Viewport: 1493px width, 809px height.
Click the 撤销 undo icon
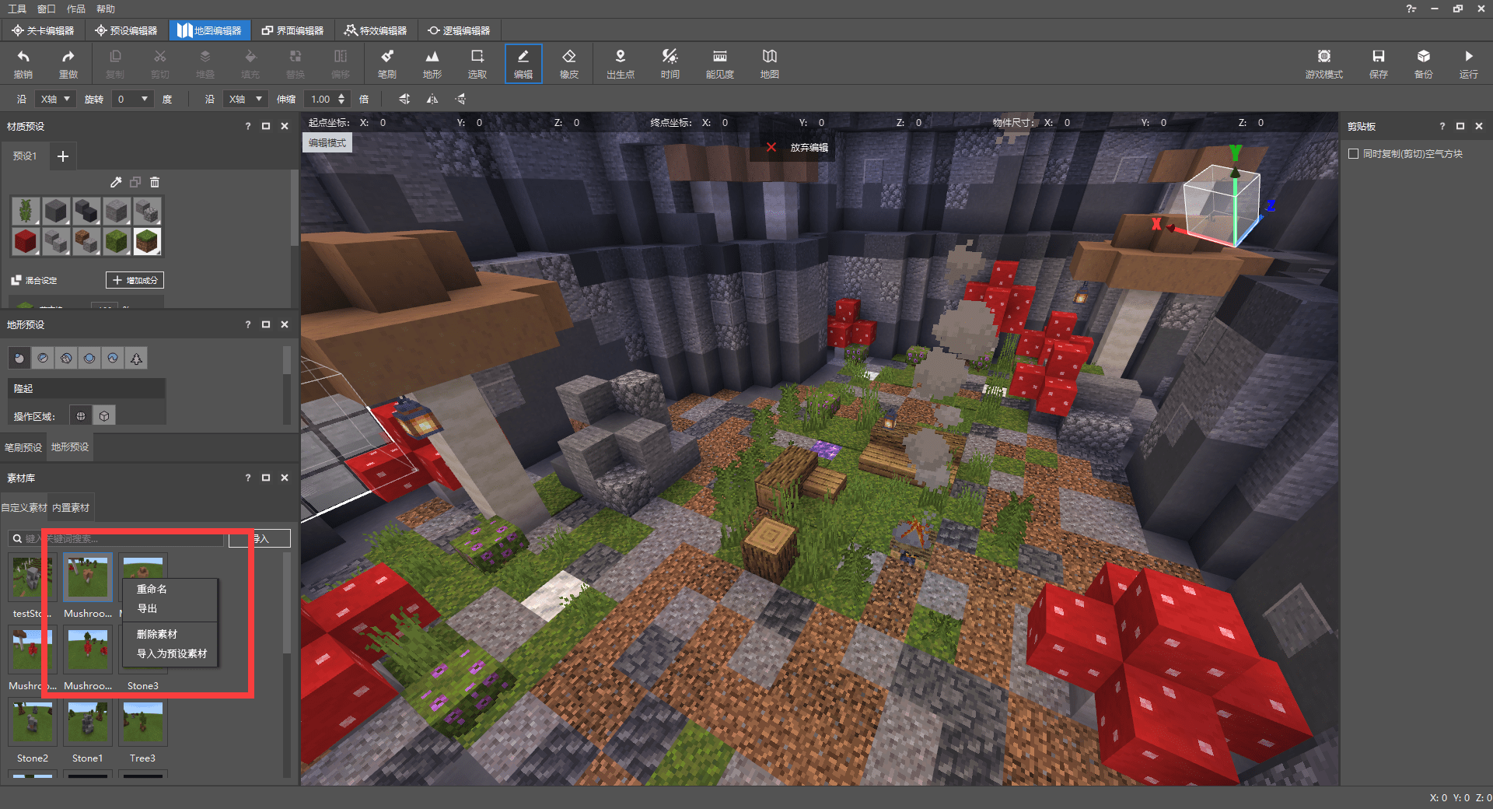23,62
